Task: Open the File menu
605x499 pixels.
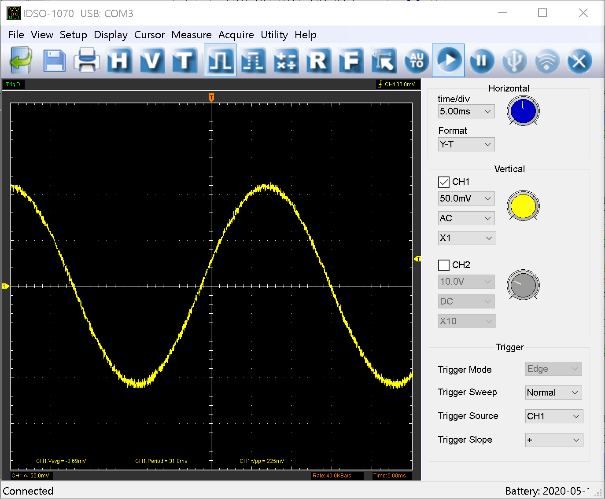Action: (x=16, y=35)
